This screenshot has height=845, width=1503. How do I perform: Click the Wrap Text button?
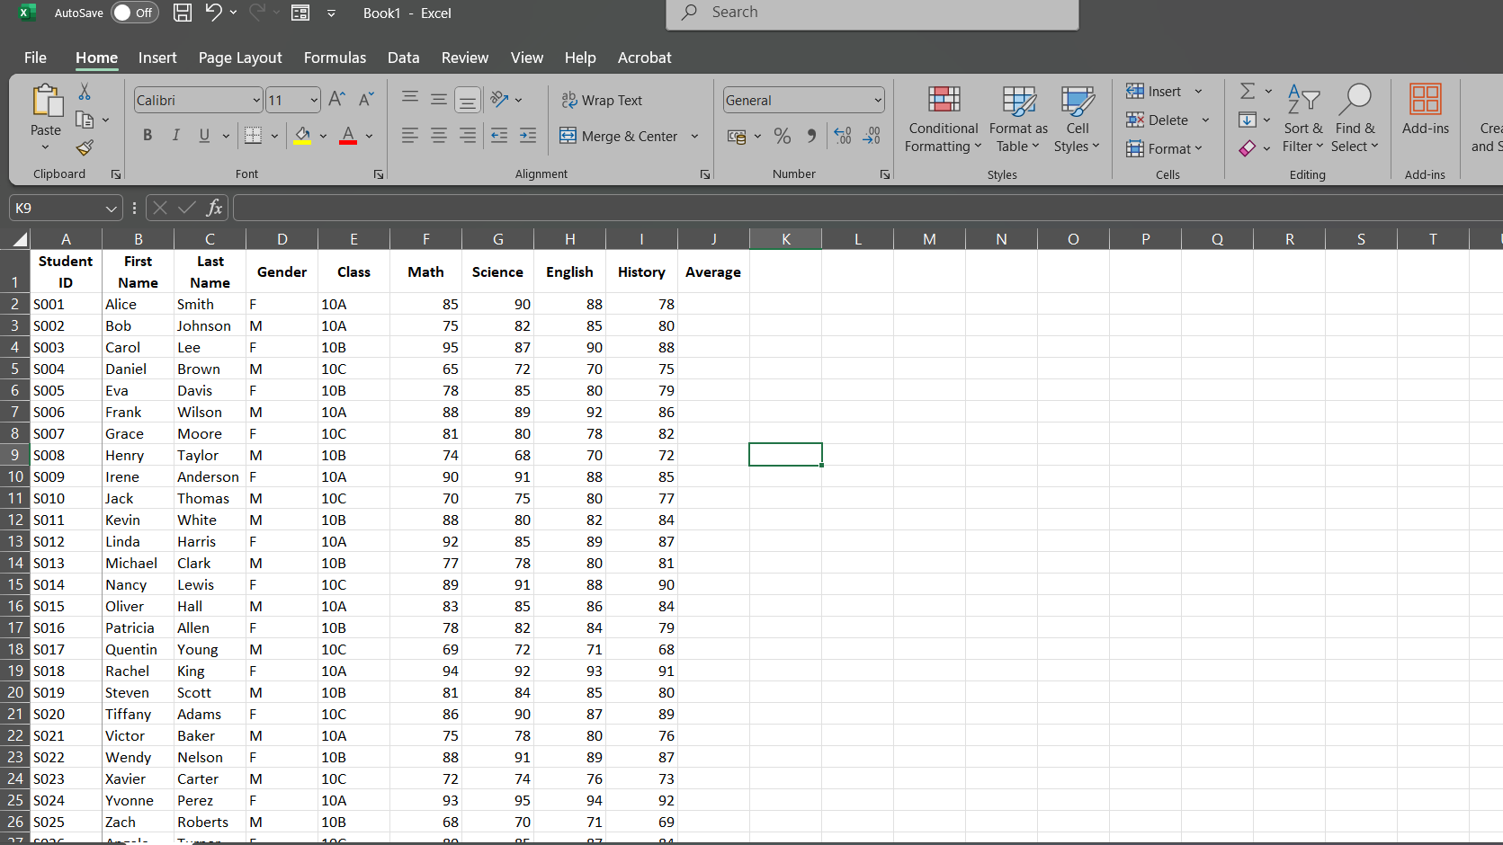coord(602,100)
